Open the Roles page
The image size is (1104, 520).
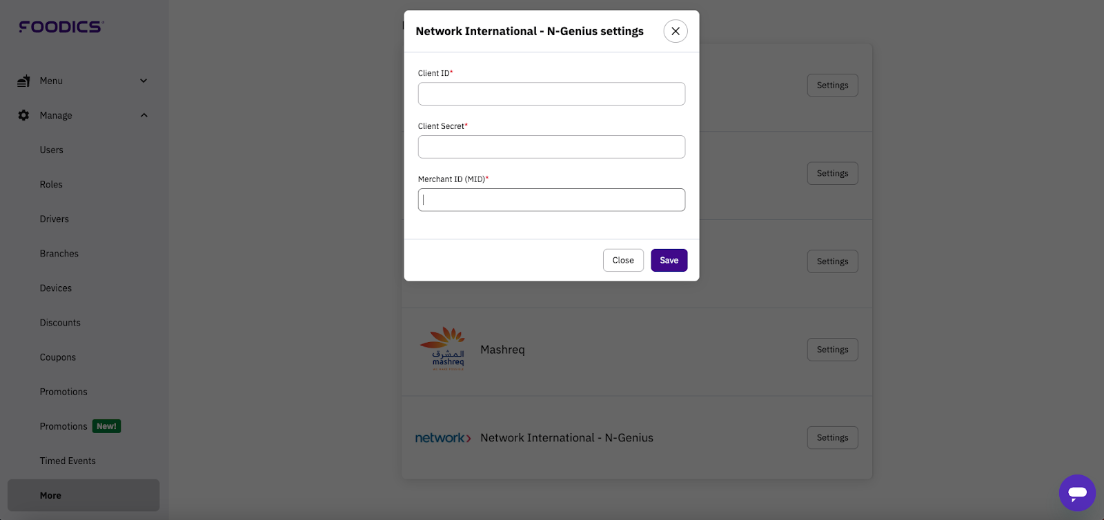[51, 184]
